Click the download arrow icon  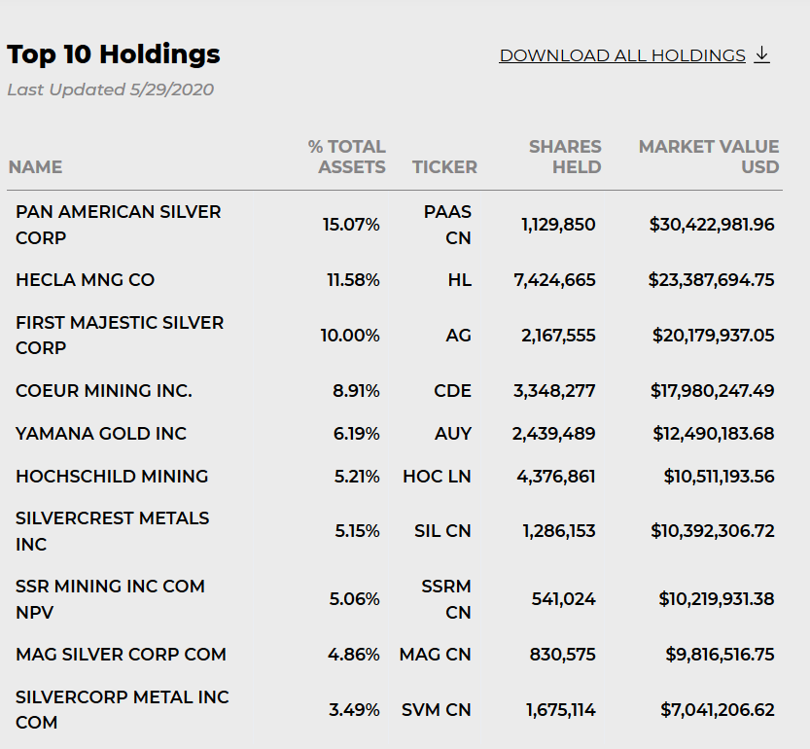[x=761, y=54]
